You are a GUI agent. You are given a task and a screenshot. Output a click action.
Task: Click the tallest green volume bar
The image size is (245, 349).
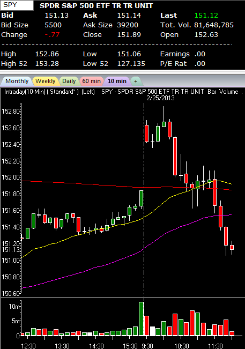pyautogui.click(x=141, y=318)
